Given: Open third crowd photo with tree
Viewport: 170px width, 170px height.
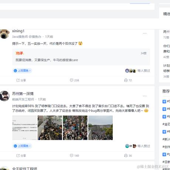Looking at the screenshot, I should [75, 128].
